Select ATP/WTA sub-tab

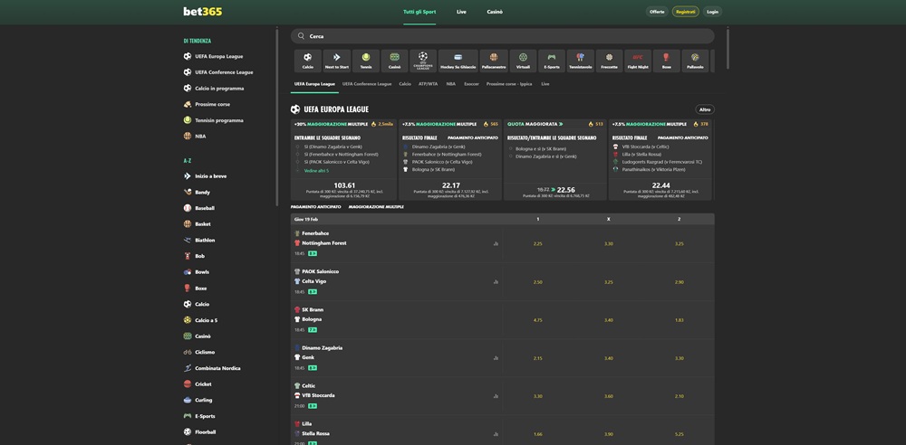(x=429, y=84)
